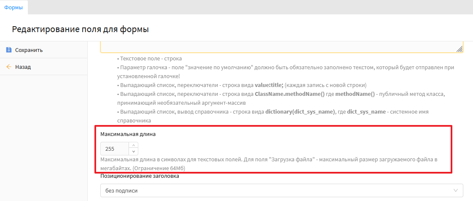Decrease Максимальная длина with down arrow

click(133, 152)
